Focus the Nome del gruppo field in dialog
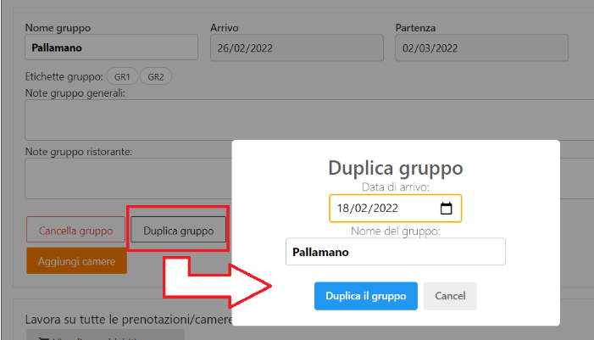This screenshot has height=340, width=594. click(x=395, y=252)
